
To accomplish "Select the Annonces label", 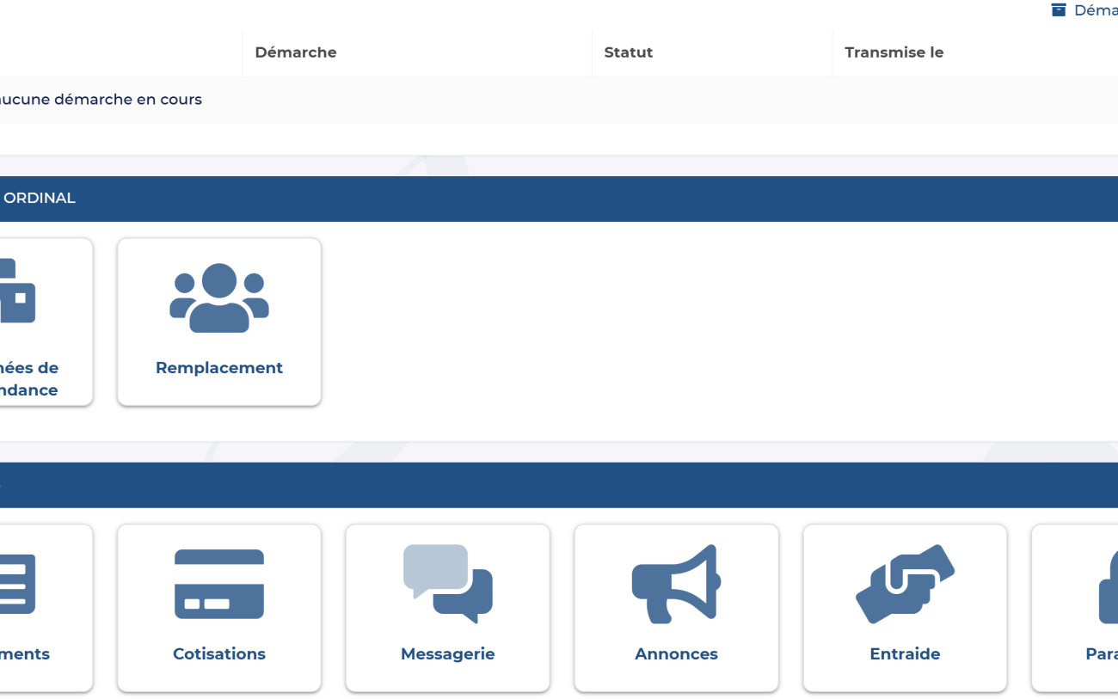I will (676, 654).
